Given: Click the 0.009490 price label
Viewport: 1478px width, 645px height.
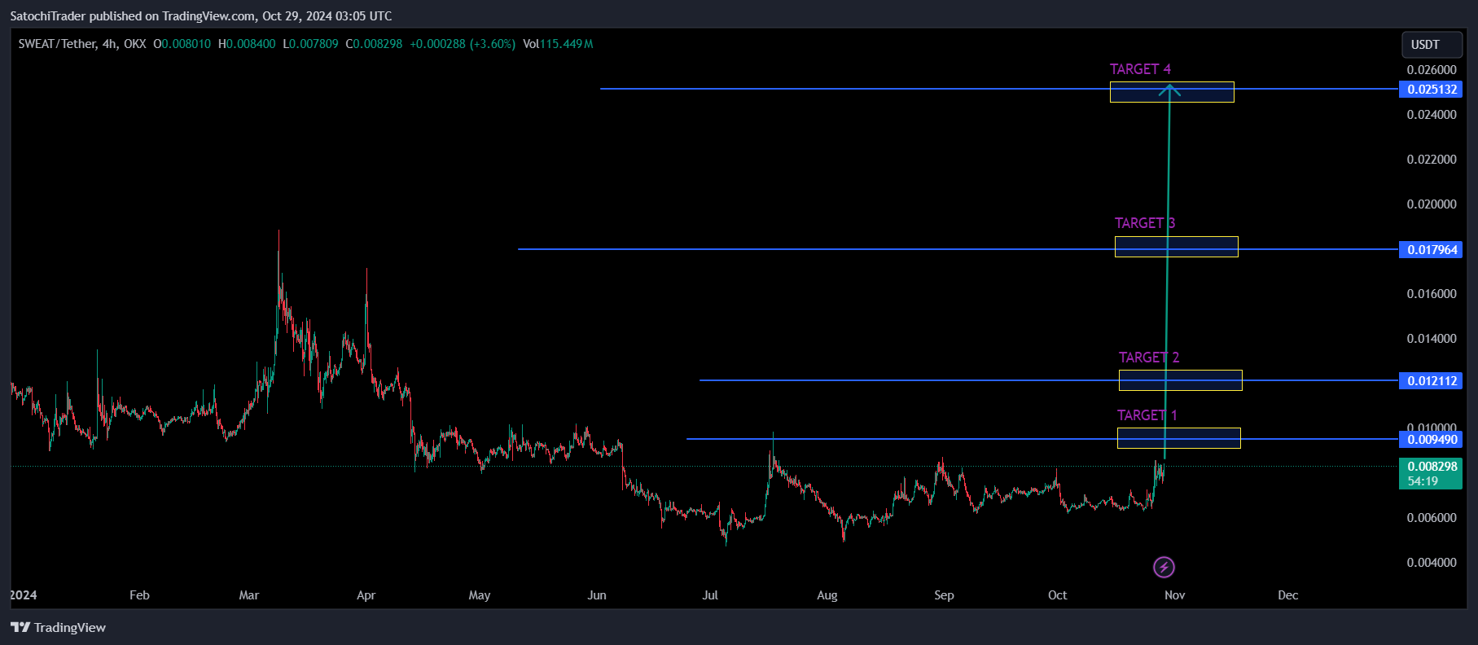Looking at the screenshot, I should (1431, 440).
